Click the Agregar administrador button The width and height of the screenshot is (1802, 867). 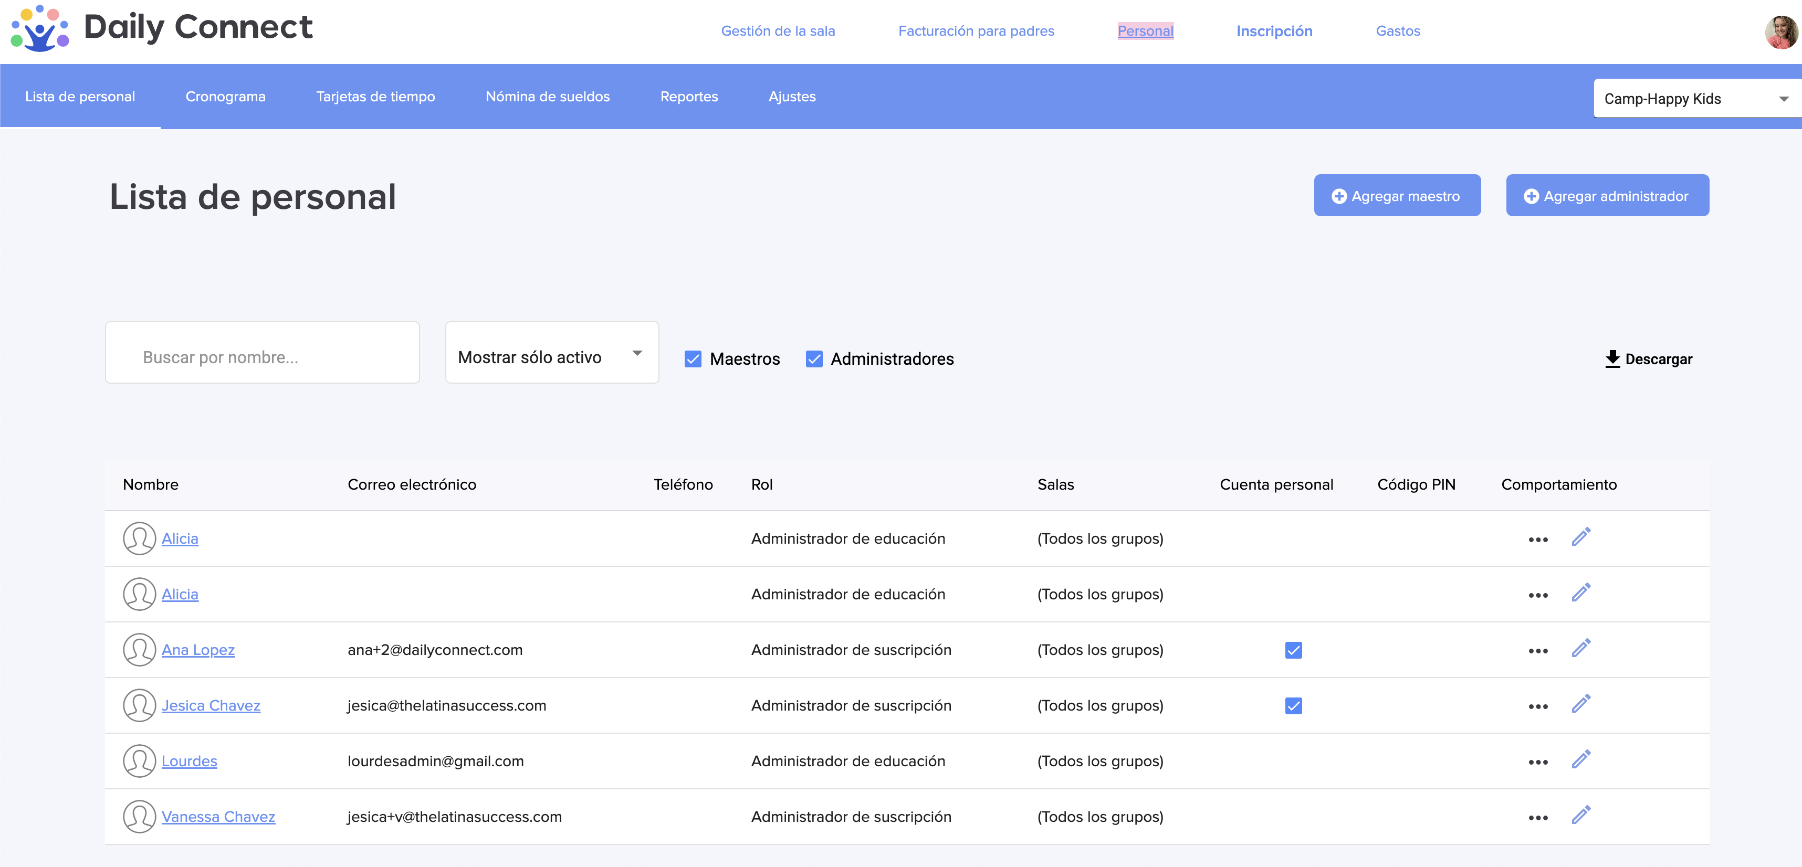[1607, 196]
